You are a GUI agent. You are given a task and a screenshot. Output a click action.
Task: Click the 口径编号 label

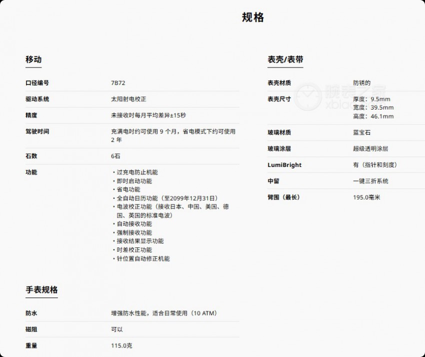coord(37,83)
